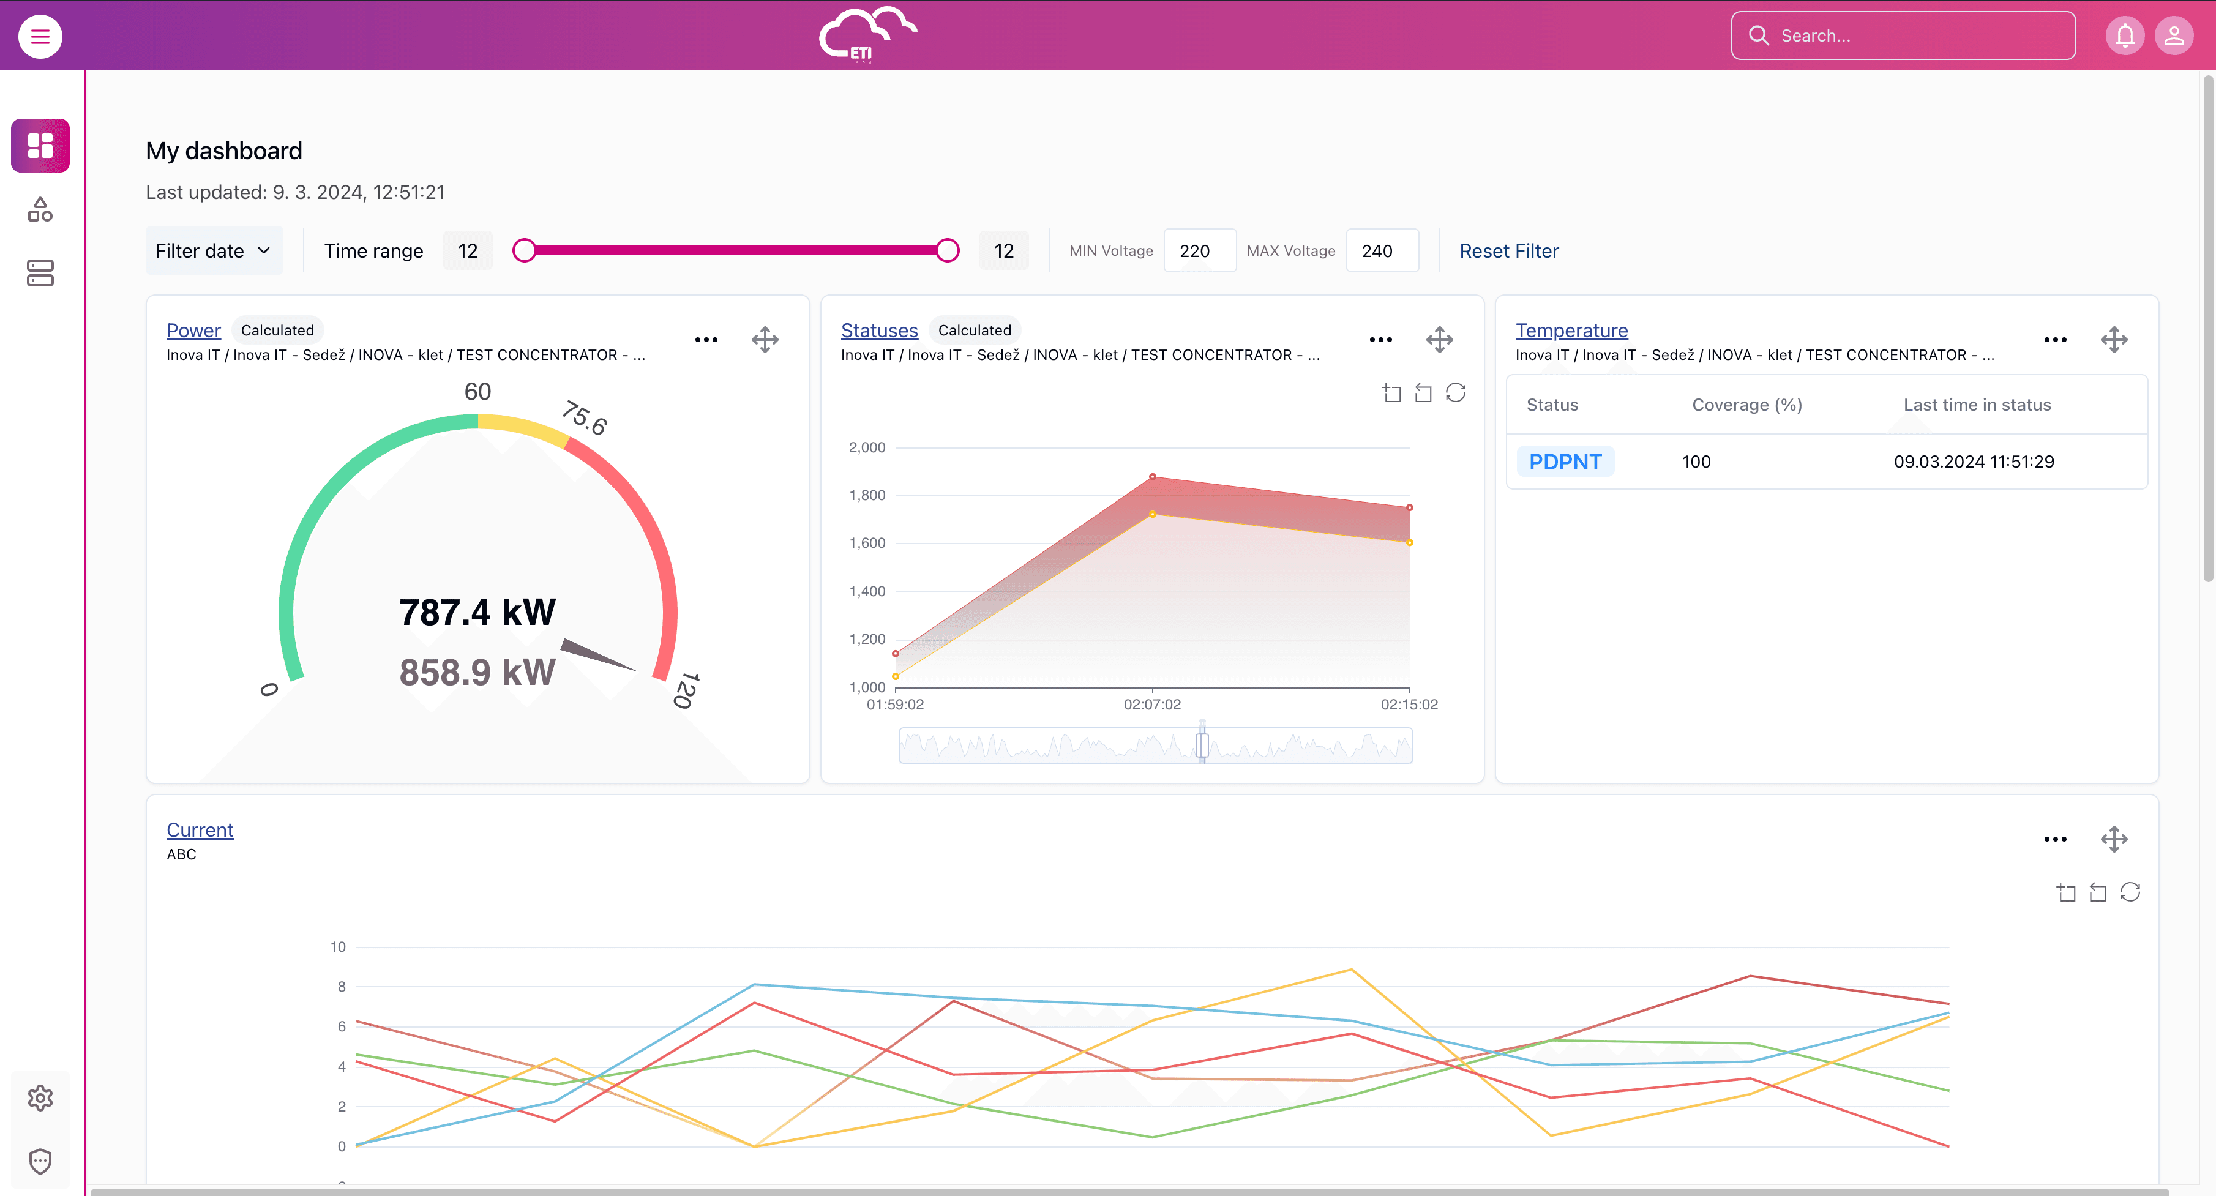Click the Calculated tag on Statuses widget
Screen dimensions: 2216x1196
click(x=974, y=331)
